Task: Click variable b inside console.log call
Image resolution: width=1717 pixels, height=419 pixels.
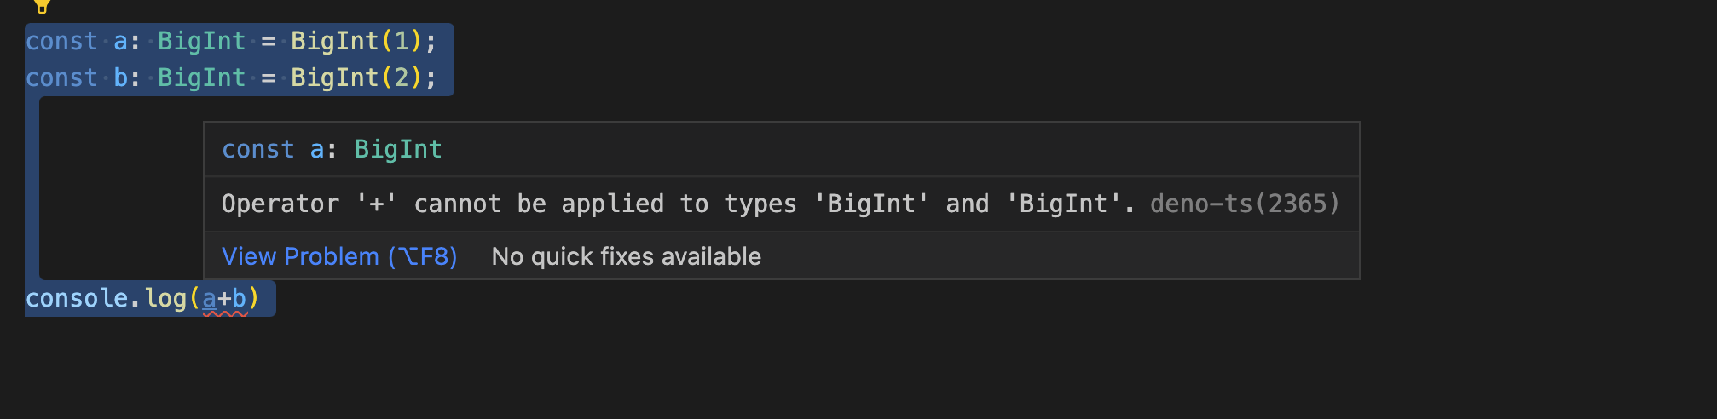Action: (x=240, y=299)
